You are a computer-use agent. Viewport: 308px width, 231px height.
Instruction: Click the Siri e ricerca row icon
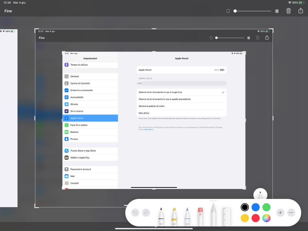click(x=67, y=111)
